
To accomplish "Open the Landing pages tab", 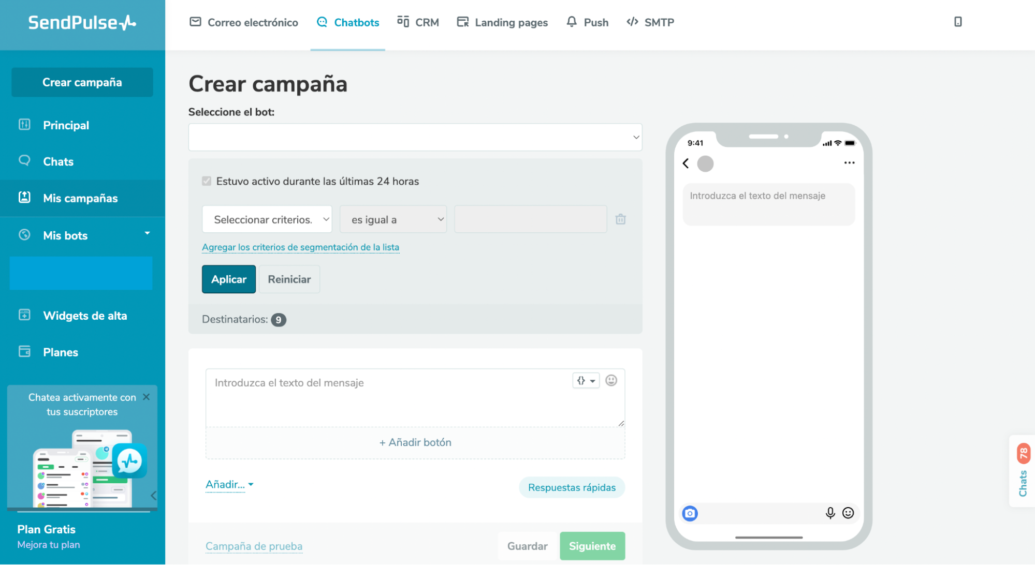I will pos(502,22).
